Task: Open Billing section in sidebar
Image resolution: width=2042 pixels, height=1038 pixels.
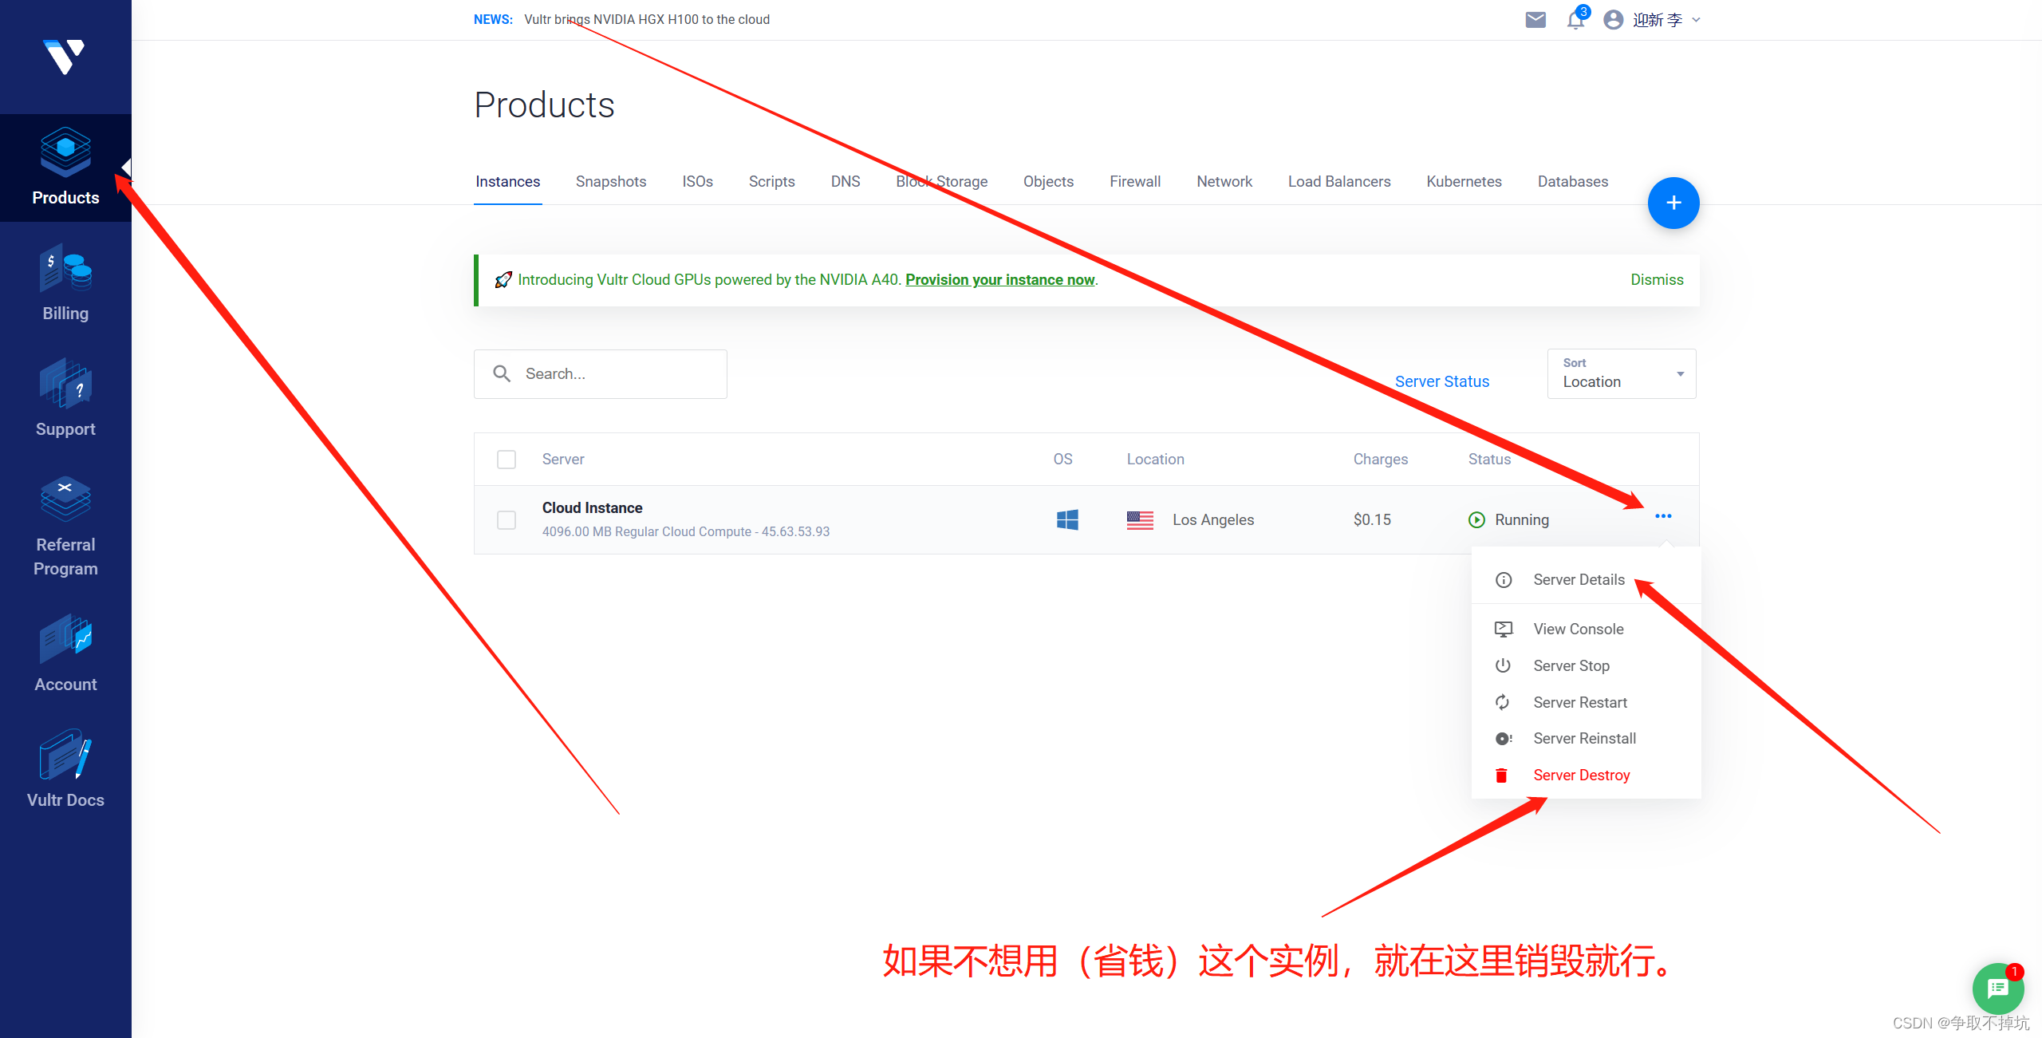Action: coord(65,283)
